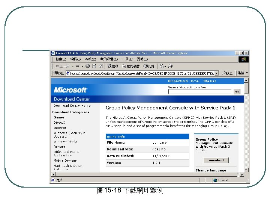The height and width of the screenshot is (203, 270).
Task: Click the horizontal scrollbar right arrow
Action: point(242,174)
